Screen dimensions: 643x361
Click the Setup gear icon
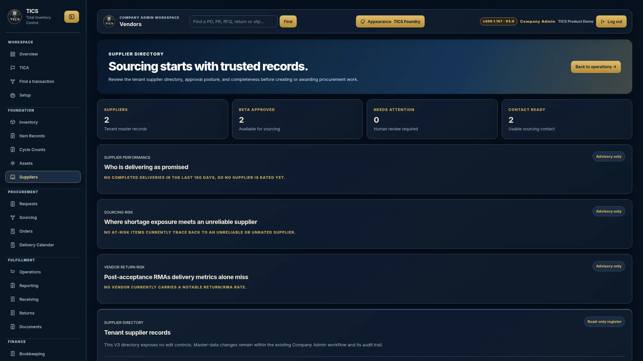[13, 95]
